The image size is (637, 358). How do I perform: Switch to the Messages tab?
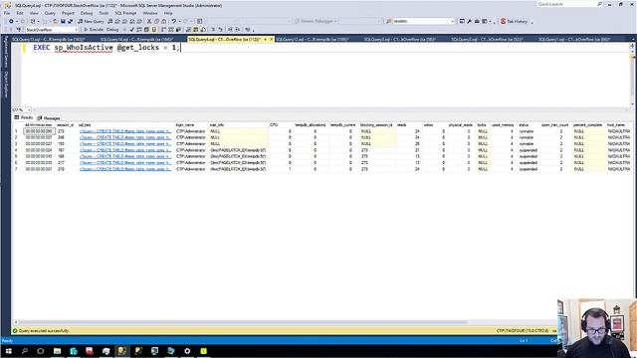tap(49, 118)
